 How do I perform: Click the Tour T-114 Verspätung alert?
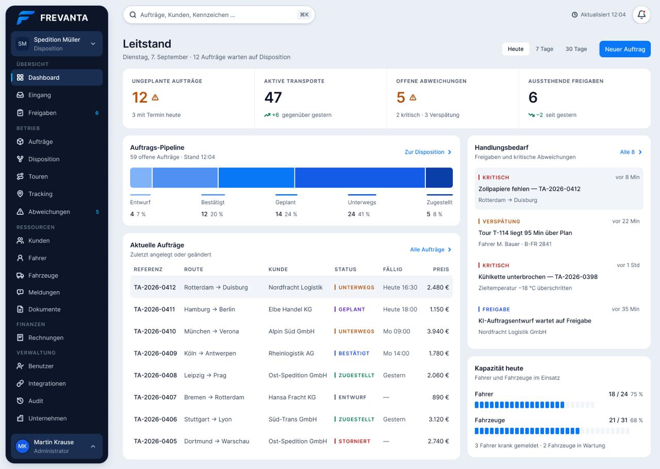tap(559, 232)
